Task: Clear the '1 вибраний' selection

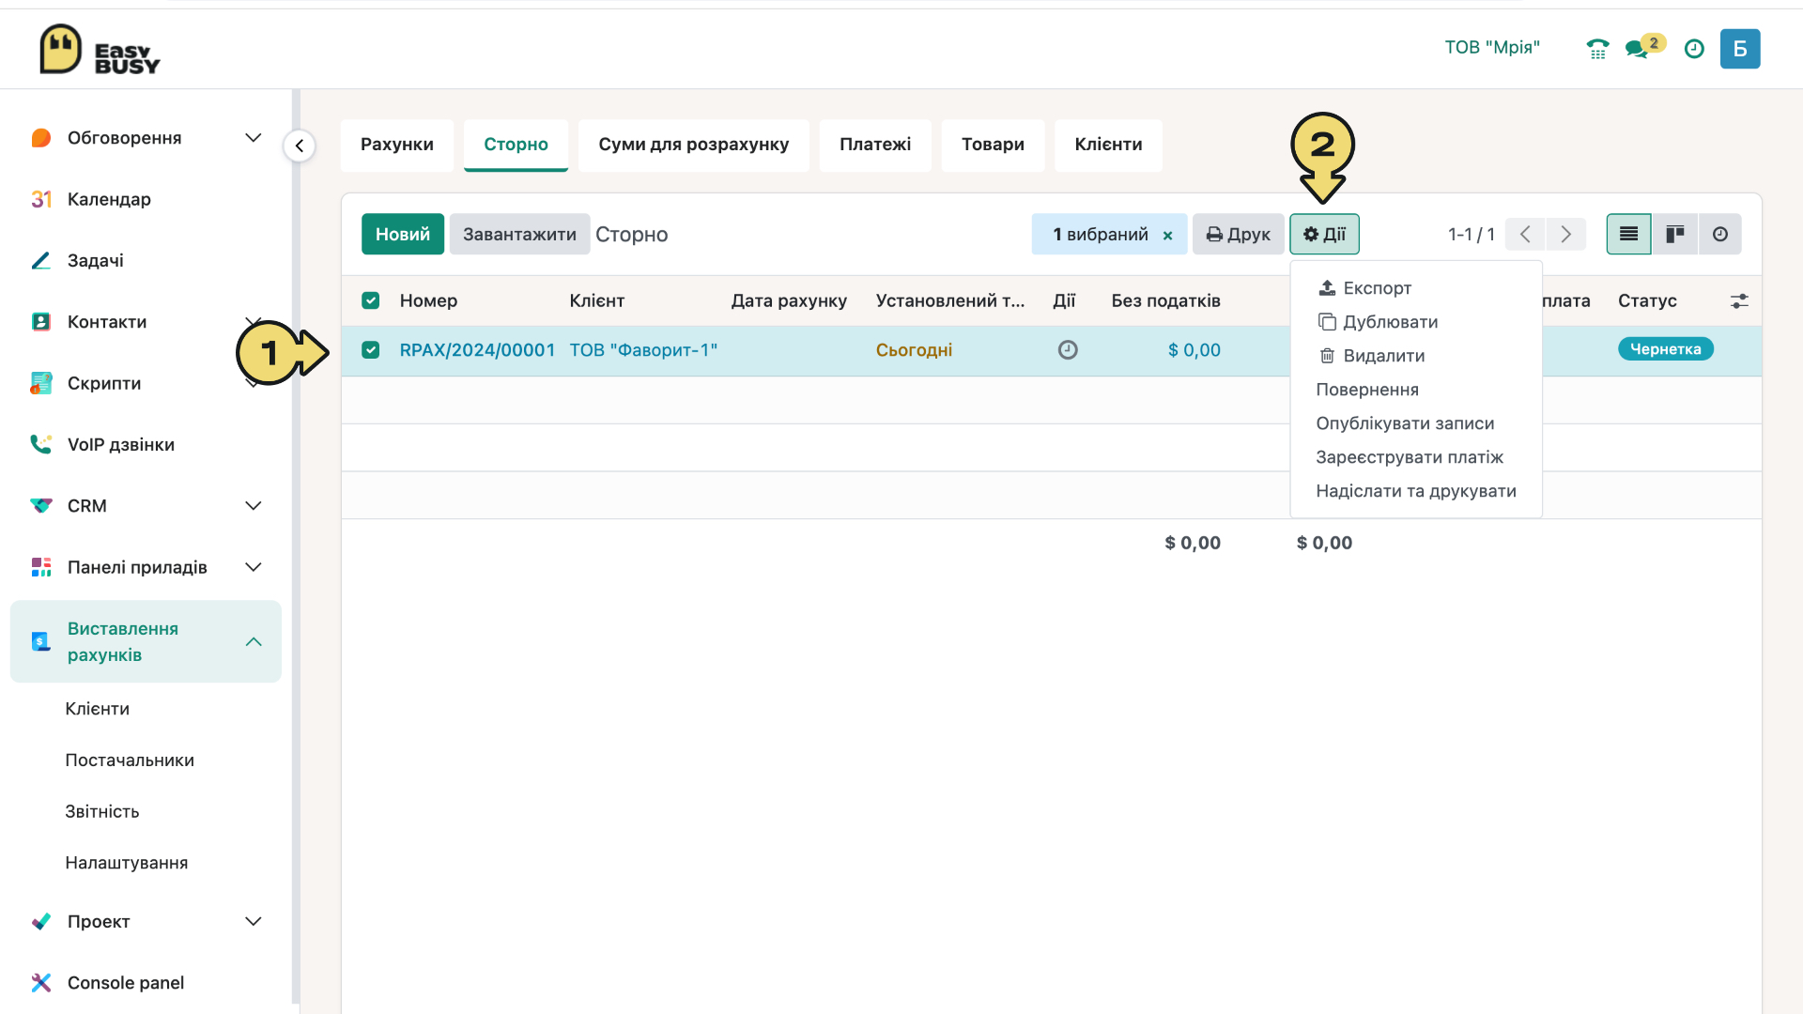Action: coord(1167,236)
